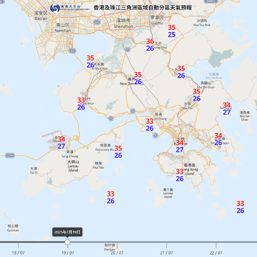257x257 pixels.
Task: Click the 2025年7月19日 date tooltip
Action: tap(67, 232)
